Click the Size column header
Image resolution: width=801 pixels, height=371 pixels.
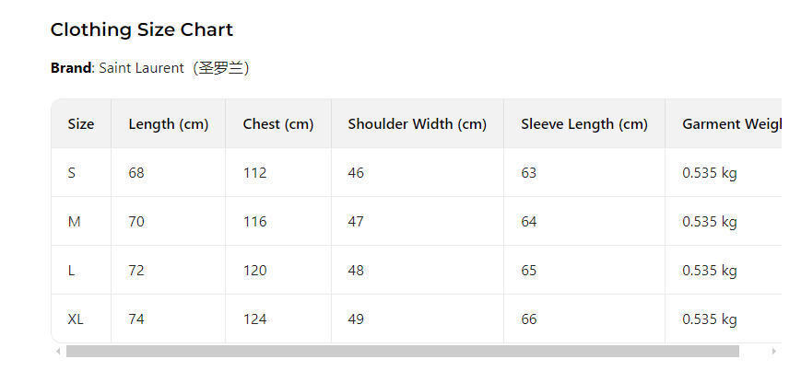[81, 124]
